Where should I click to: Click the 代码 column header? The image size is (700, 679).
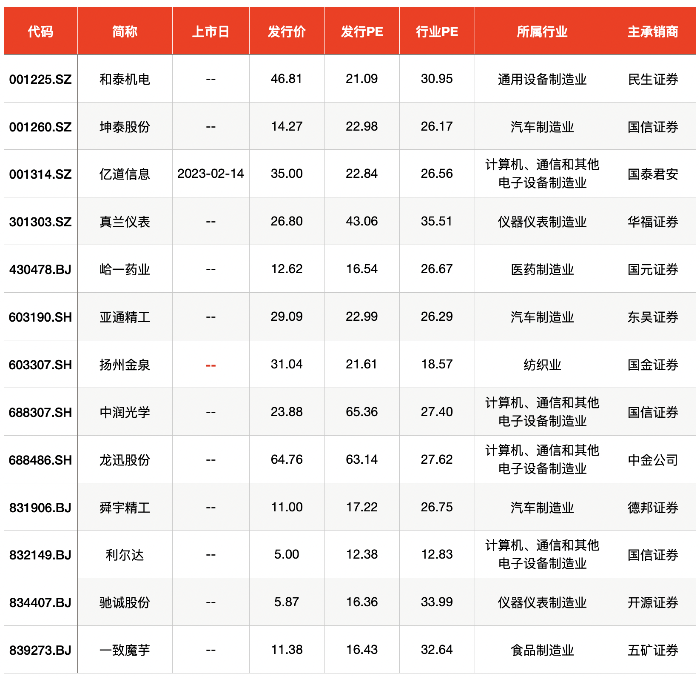40,31
